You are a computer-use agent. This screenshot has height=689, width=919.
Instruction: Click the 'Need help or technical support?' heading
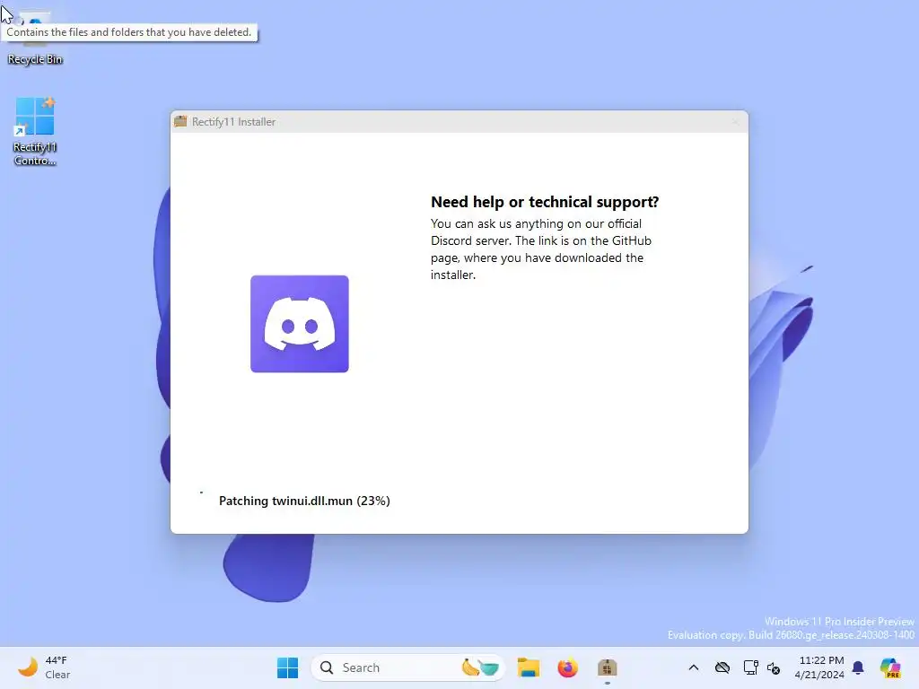click(x=545, y=202)
